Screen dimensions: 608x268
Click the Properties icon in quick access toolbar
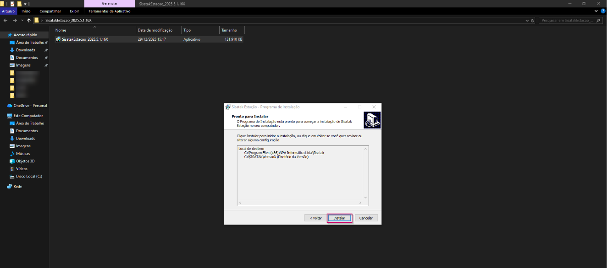click(x=12, y=3)
